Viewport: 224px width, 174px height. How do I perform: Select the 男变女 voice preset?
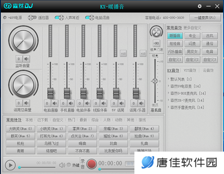[x=192, y=52]
